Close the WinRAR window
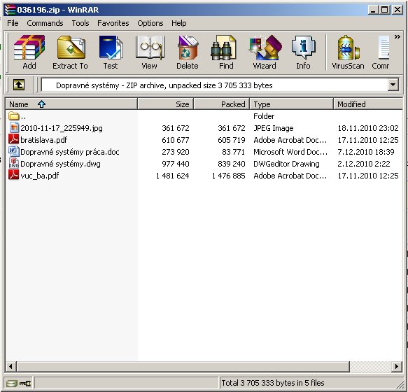 [398, 10]
